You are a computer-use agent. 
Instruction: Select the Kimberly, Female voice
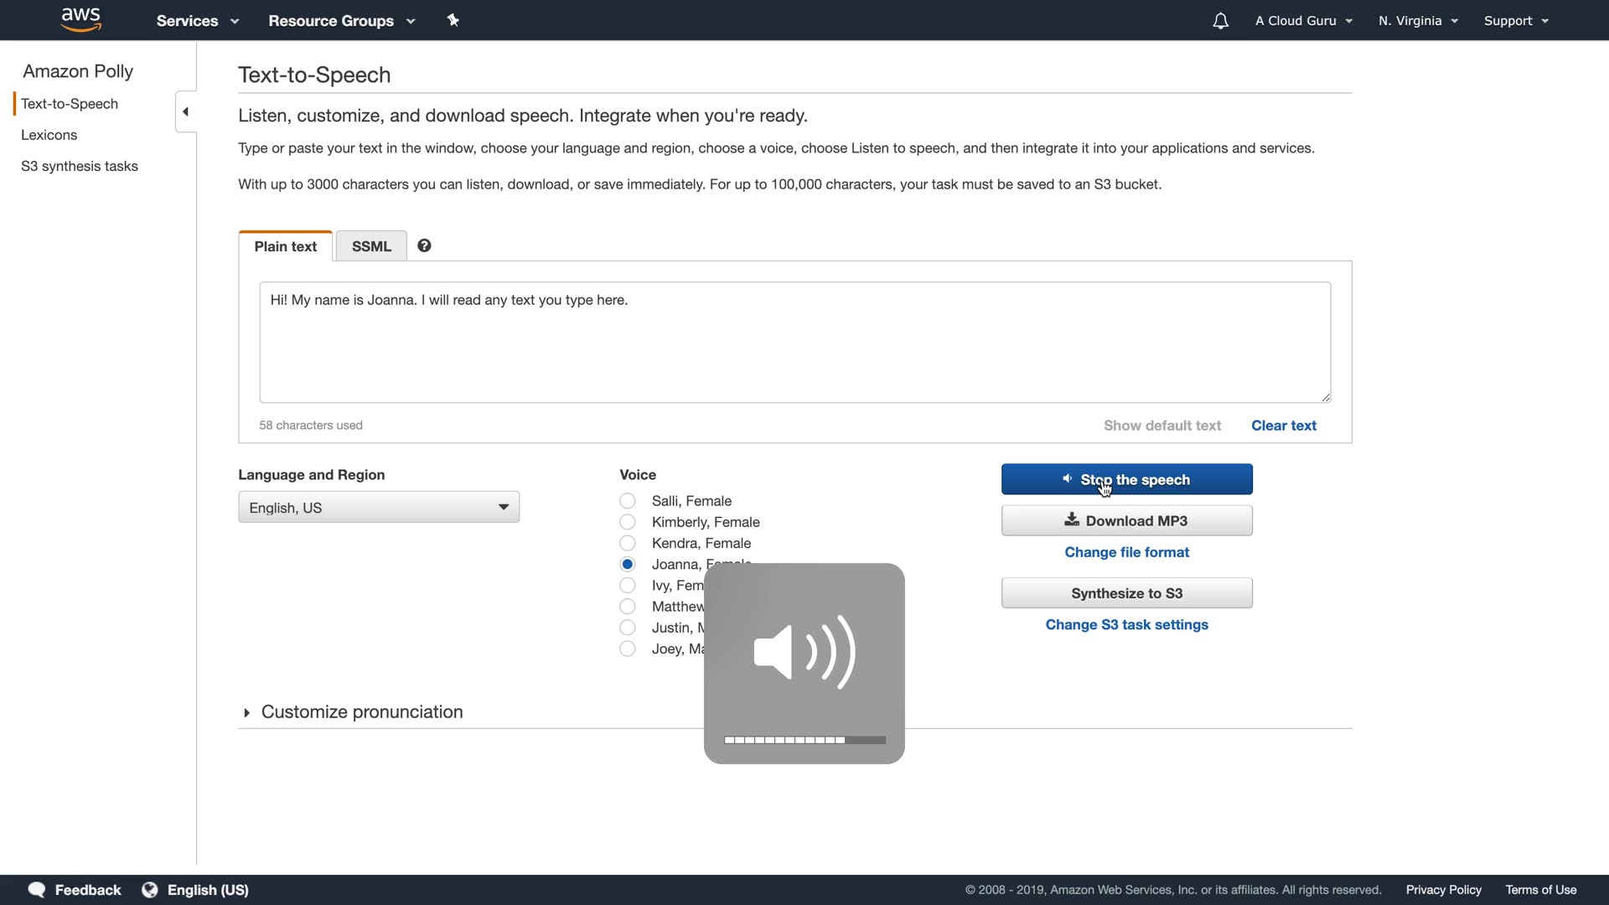[628, 522]
